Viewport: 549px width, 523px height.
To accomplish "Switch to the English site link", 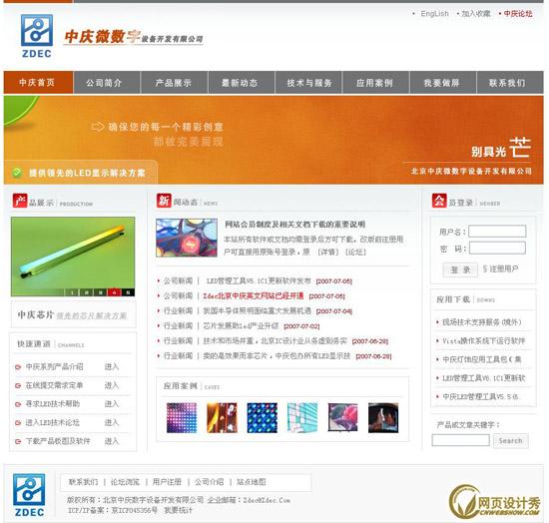I will 434,14.
